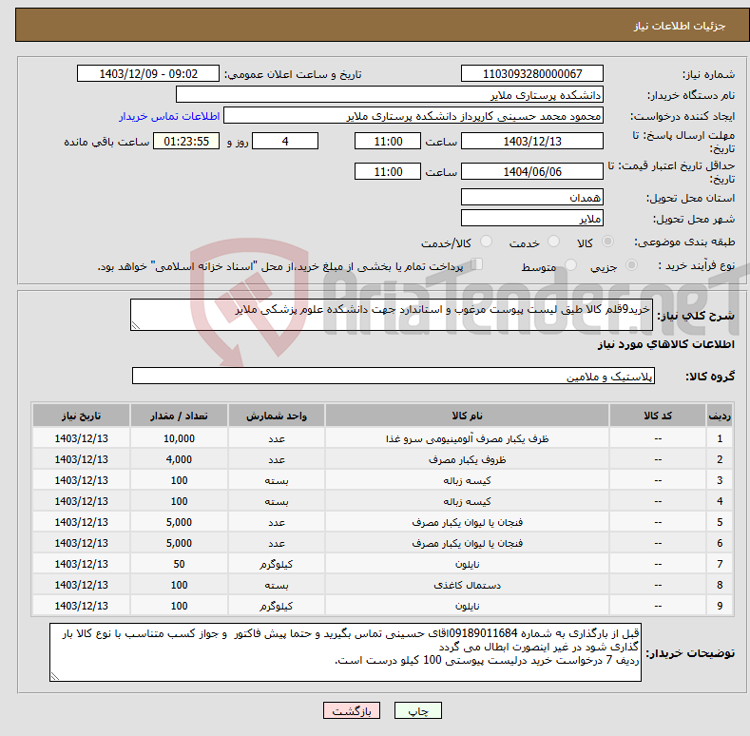This screenshot has width=750, height=736.
Task: Click the delivery province field همدان
Action: pyautogui.click(x=532, y=197)
